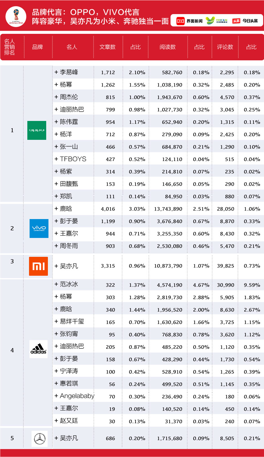Image resolution: width=264 pixels, height=457 pixels.
Task: Click the adidas brand logo
Action: 38,350
